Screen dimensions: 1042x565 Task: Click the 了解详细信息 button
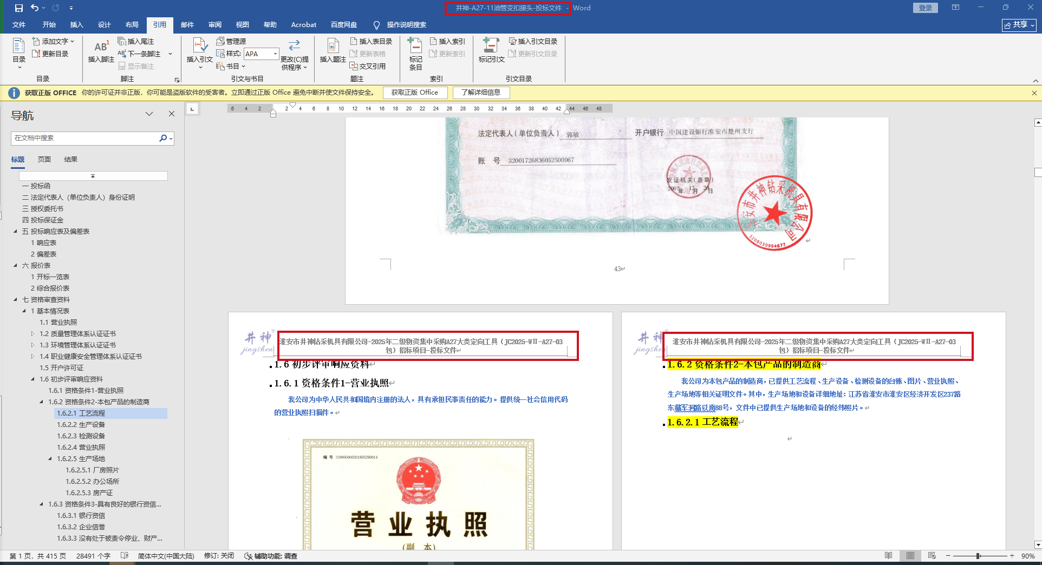click(x=481, y=93)
